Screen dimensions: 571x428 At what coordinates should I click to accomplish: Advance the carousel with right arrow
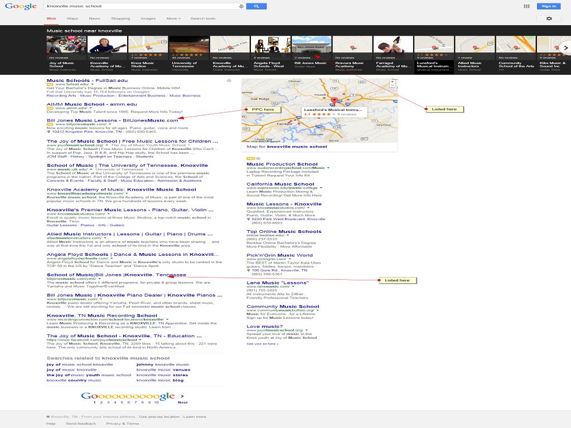566,48
